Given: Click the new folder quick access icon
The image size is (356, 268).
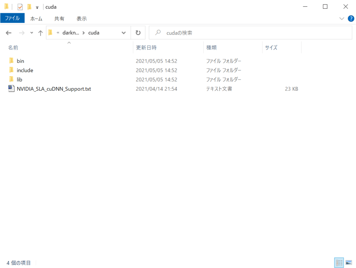Looking at the screenshot, I should [x=29, y=7].
